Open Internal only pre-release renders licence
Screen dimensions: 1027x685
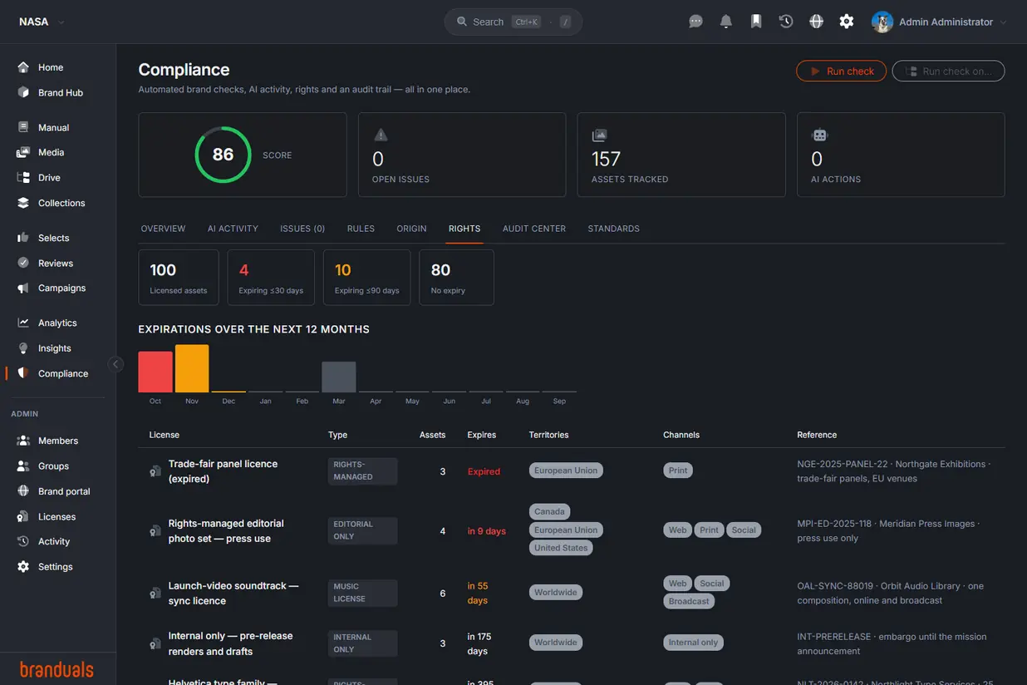(572, 643)
